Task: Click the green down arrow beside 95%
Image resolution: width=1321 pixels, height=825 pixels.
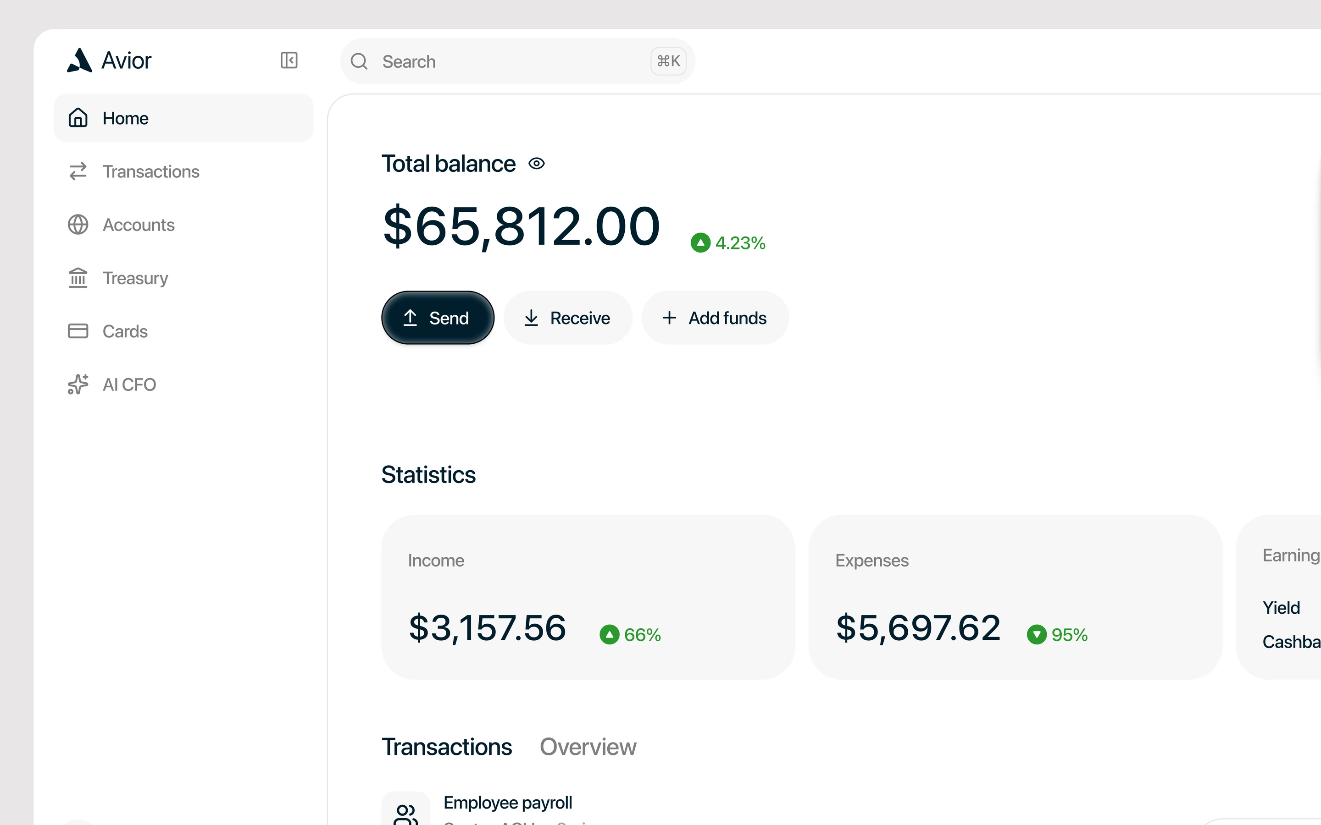Action: pos(1037,635)
